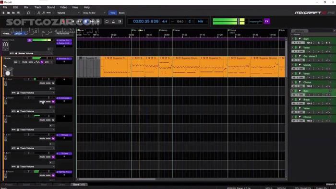
Task: Select the Melody marker flag icon
Action: [x=300, y=65]
